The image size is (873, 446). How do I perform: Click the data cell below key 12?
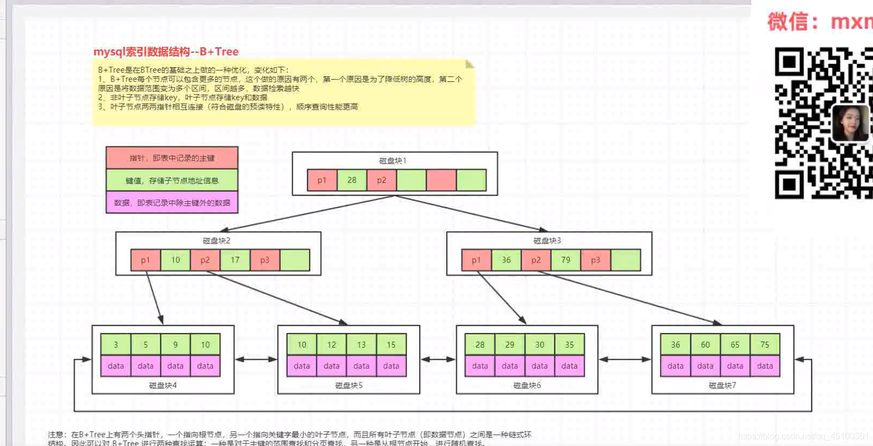pos(332,366)
